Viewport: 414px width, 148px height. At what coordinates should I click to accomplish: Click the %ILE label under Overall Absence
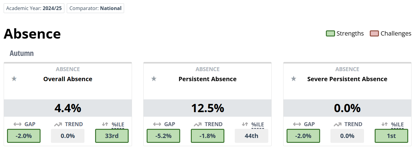(118, 124)
